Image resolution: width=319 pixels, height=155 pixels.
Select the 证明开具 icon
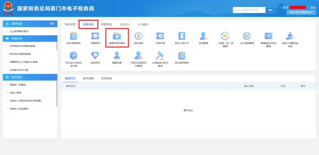point(160,36)
